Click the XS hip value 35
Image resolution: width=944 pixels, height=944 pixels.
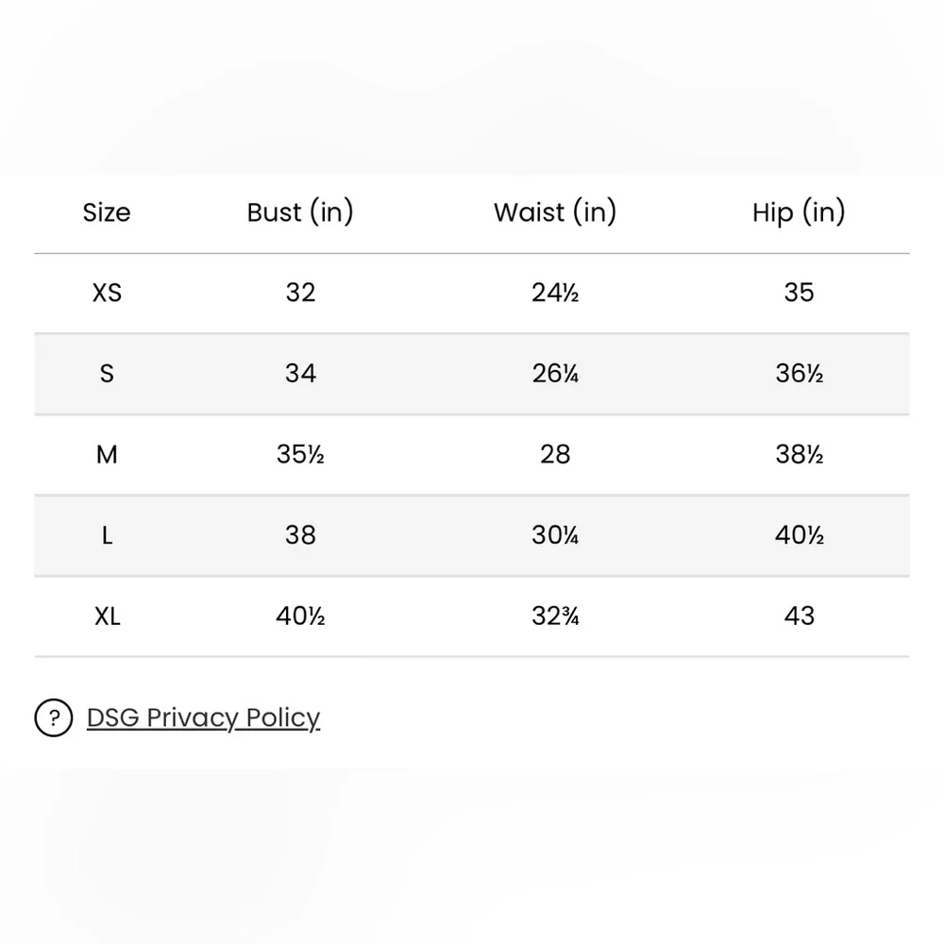799,293
